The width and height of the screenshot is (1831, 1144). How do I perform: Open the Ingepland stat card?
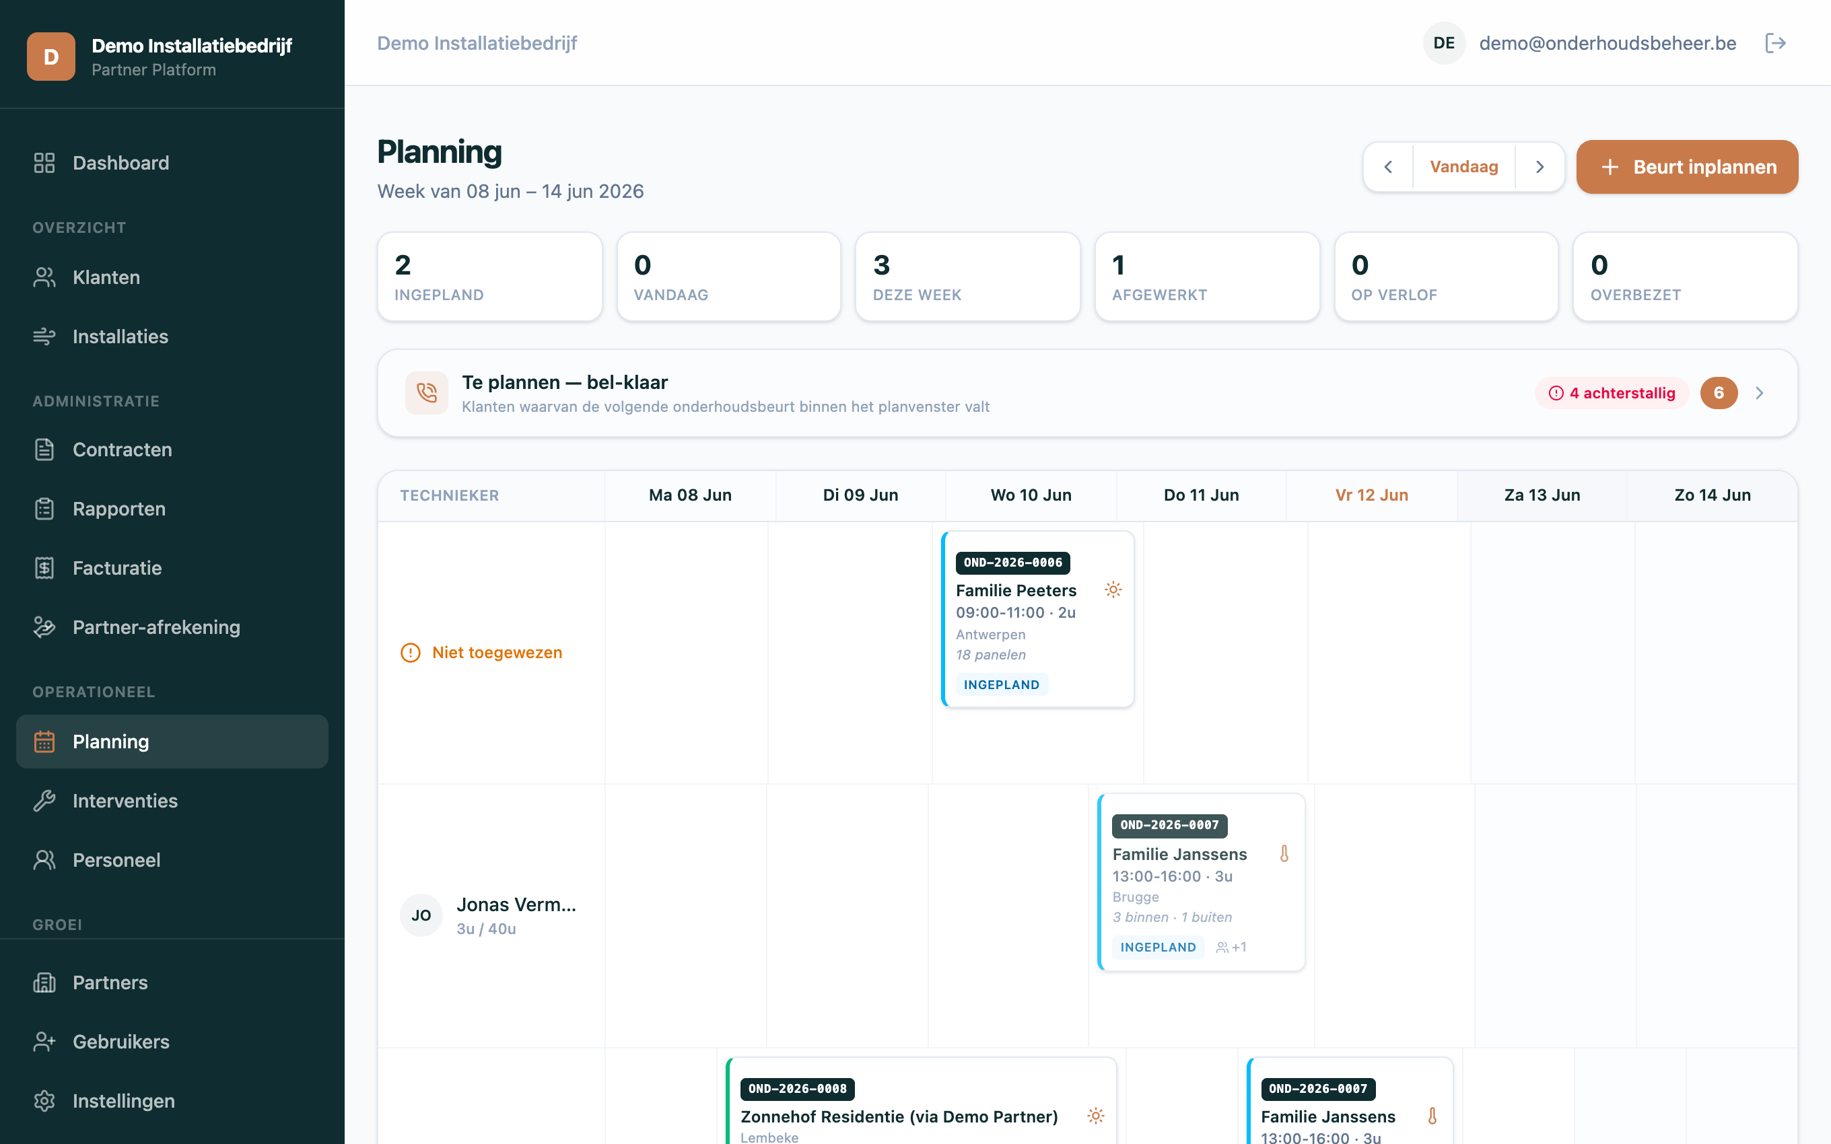[x=489, y=277]
